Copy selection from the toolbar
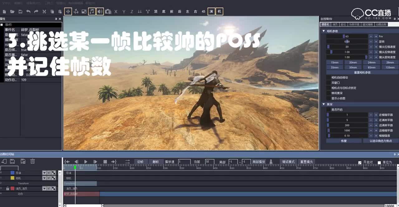 52,11
